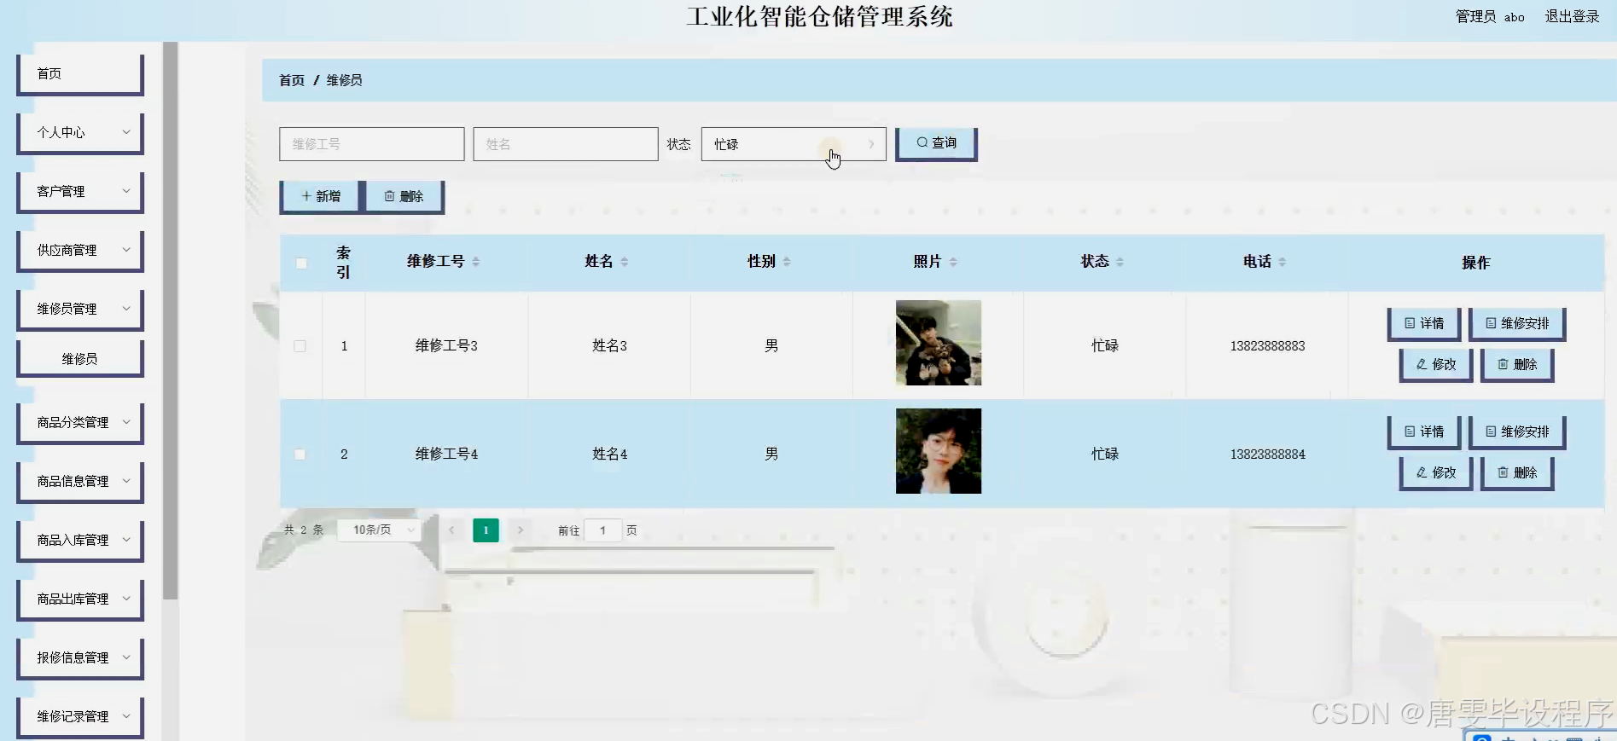The width and height of the screenshot is (1617, 741).
Task: Click 修改 for 维修工号4
Action: pyautogui.click(x=1436, y=472)
